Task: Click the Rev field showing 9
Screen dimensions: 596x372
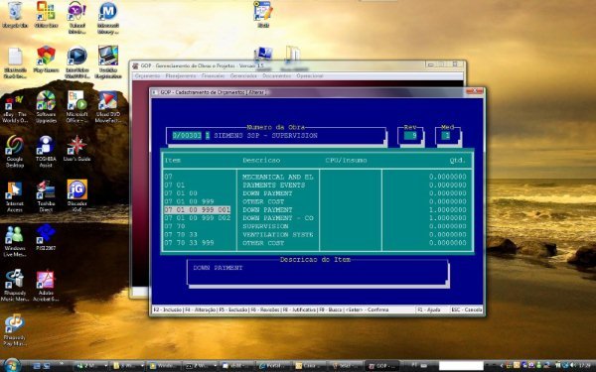Action: click(x=410, y=136)
